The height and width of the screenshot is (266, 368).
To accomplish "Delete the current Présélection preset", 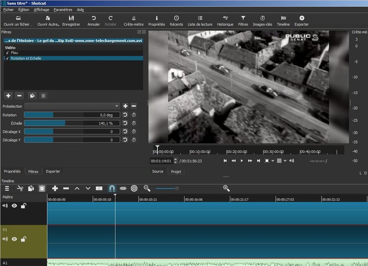I will (134, 106).
